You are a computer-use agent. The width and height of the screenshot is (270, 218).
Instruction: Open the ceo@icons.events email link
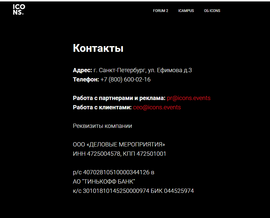pyautogui.click(x=157, y=107)
